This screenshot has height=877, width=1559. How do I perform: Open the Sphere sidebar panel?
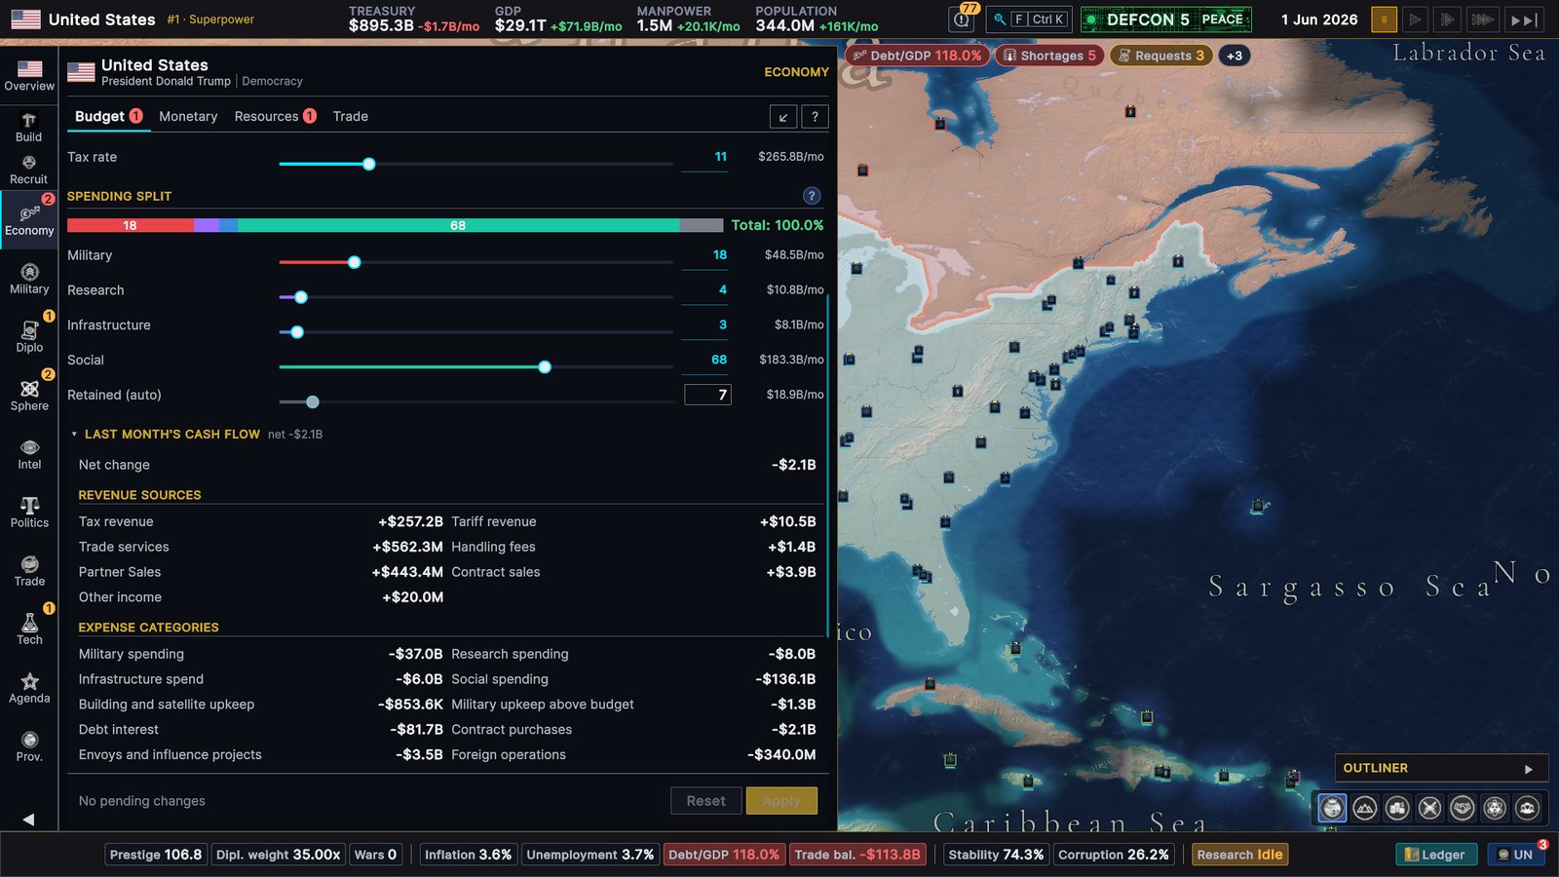[x=29, y=396]
